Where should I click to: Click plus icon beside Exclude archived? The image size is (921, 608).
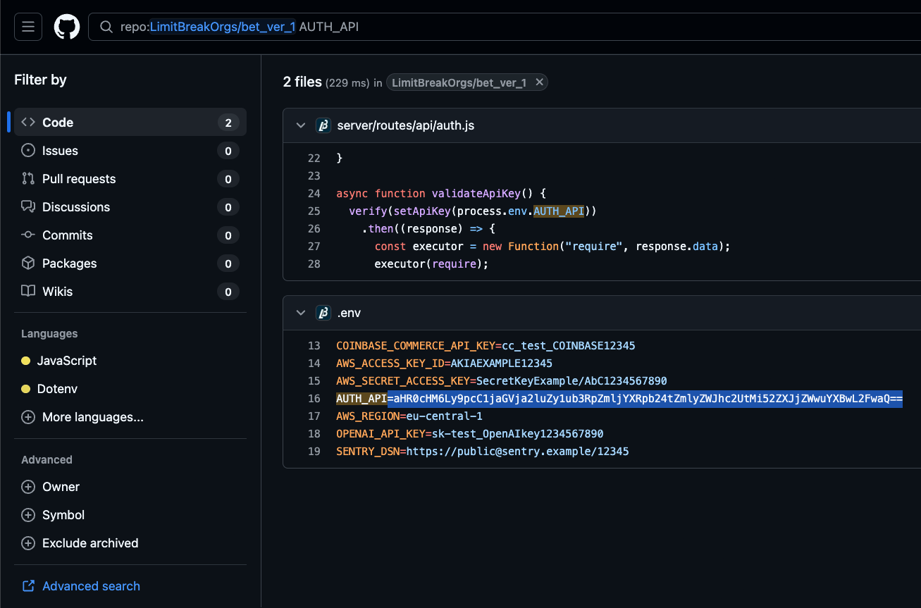tap(28, 543)
